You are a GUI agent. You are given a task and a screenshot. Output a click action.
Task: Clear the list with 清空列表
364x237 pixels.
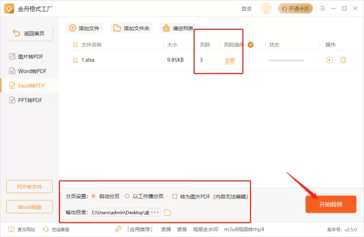click(x=178, y=29)
